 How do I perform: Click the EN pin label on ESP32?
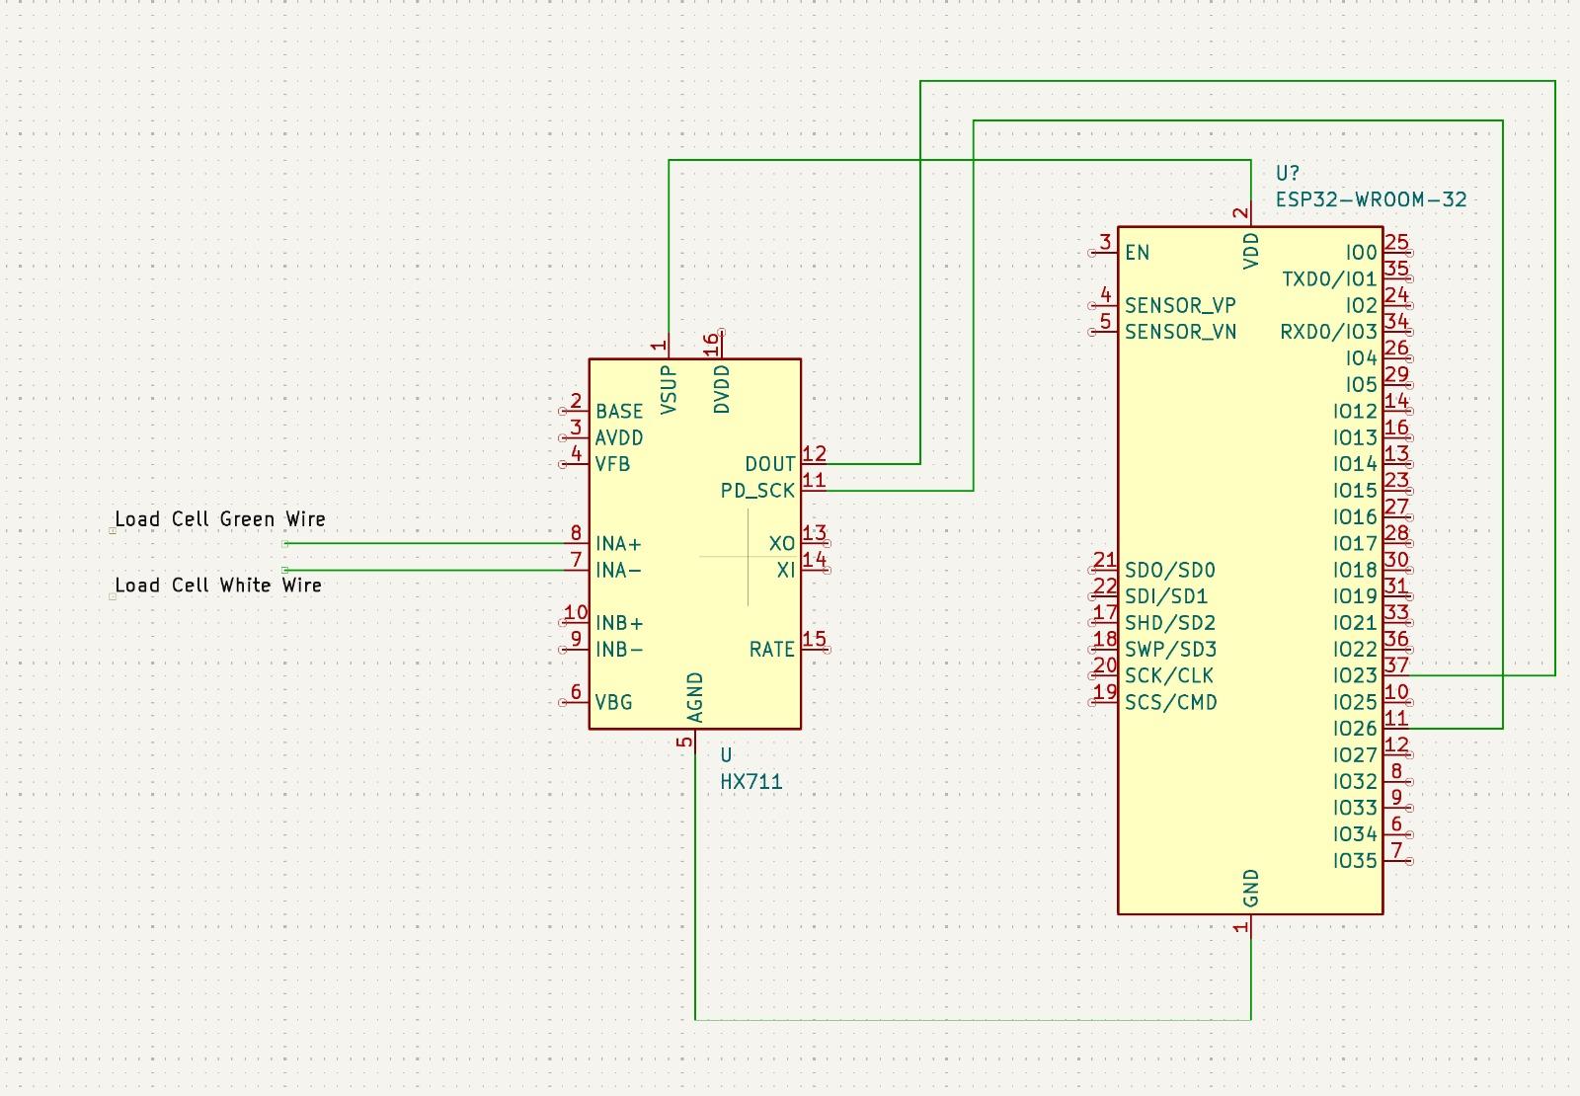click(x=1138, y=253)
